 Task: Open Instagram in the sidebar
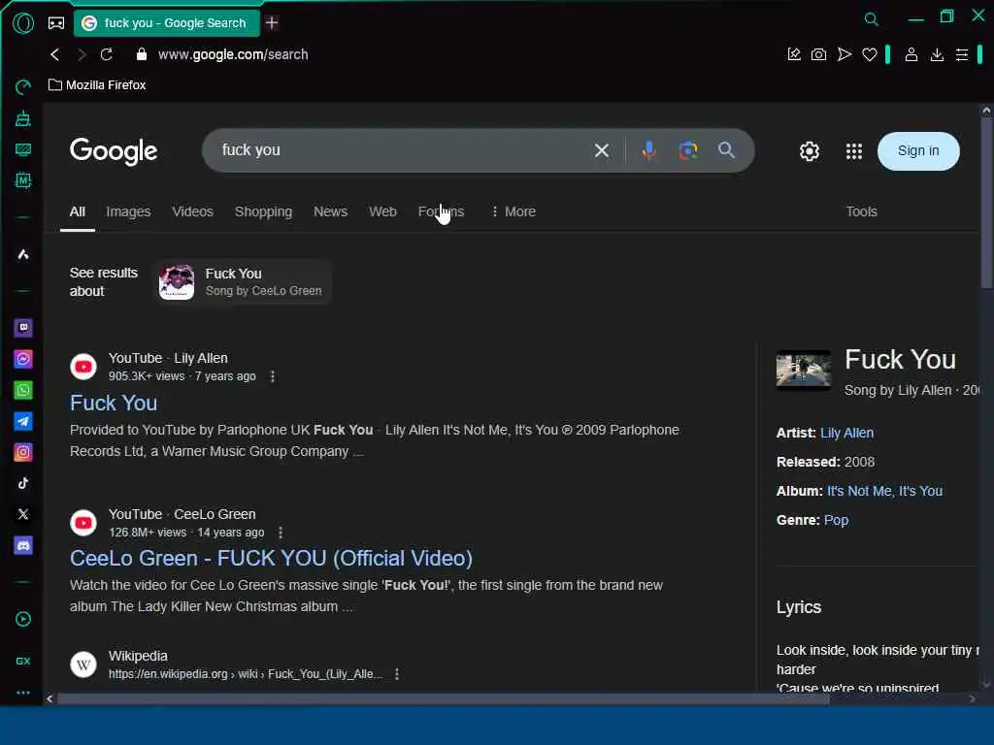point(23,452)
